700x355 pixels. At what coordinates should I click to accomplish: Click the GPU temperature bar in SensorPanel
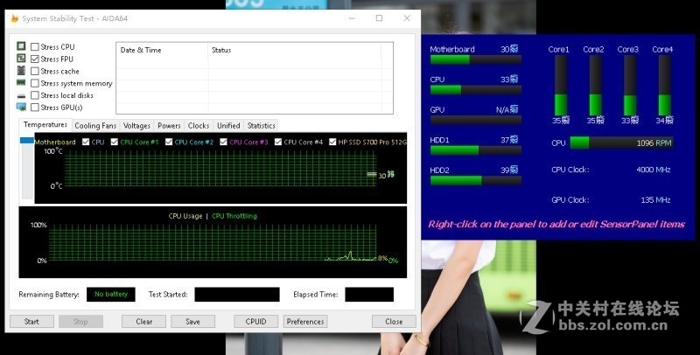[476, 120]
